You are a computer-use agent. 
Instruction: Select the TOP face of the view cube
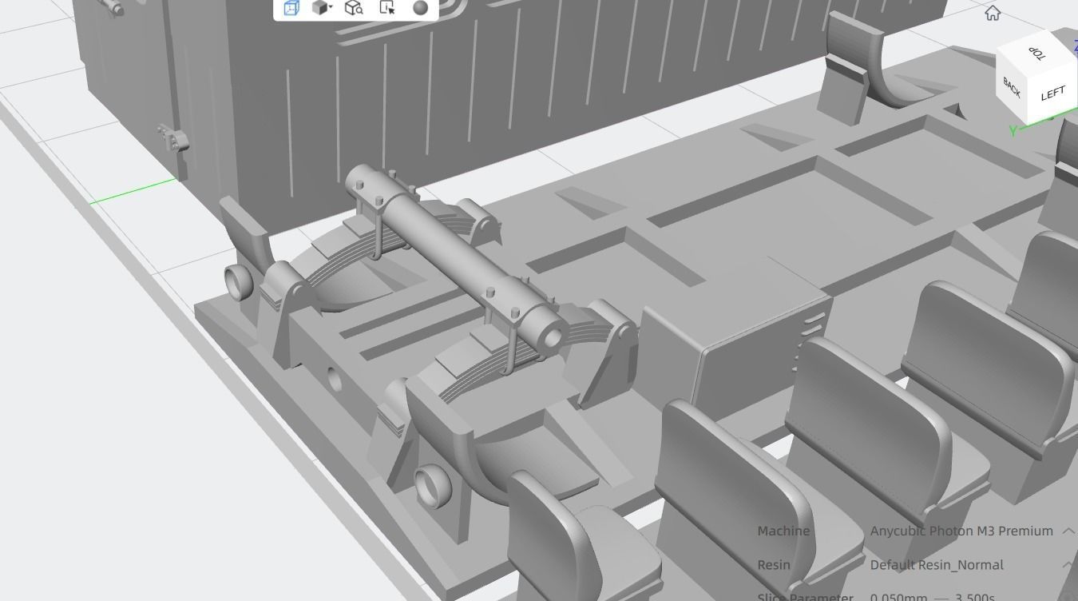1036,53
